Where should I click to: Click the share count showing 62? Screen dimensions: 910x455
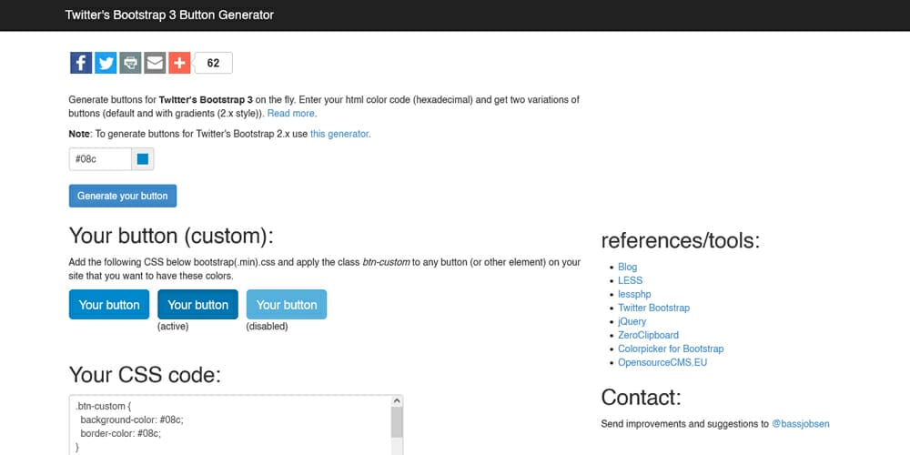point(214,63)
